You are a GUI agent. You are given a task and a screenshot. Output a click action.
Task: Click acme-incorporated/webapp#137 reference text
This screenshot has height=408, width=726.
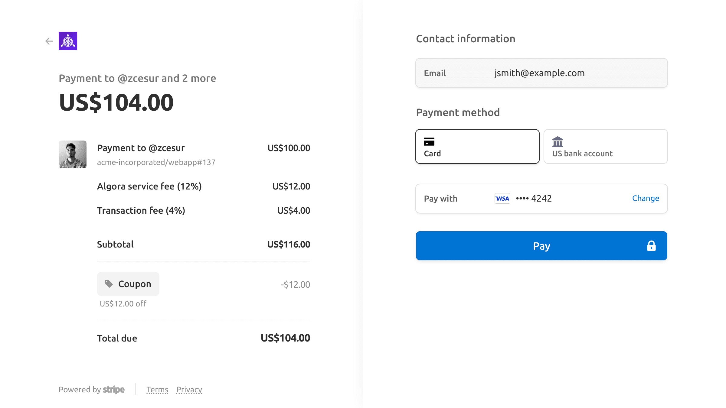click(x=156, y=162)
